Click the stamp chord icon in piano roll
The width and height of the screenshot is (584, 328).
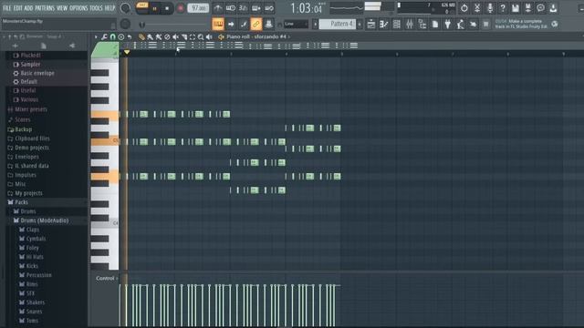click(x=121, y=36)
